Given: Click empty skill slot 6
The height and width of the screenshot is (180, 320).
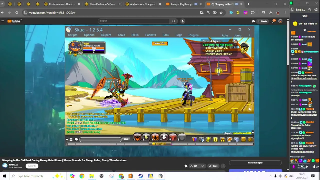Looking at the screenshot, I should click(182, 137).
